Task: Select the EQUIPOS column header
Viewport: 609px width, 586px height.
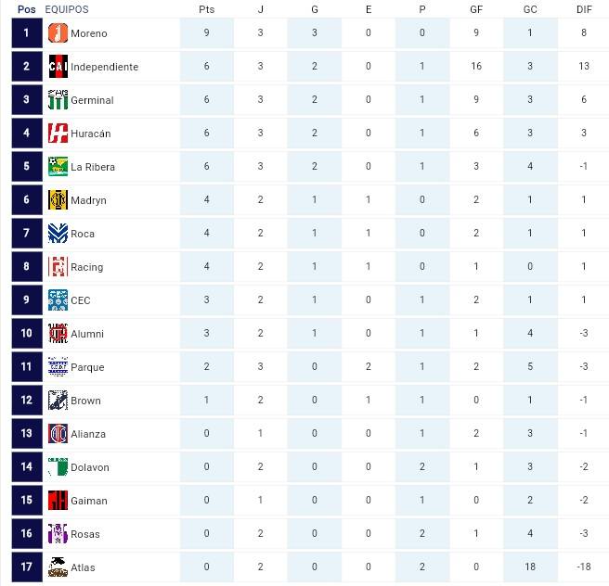Action: coord(67,9)
